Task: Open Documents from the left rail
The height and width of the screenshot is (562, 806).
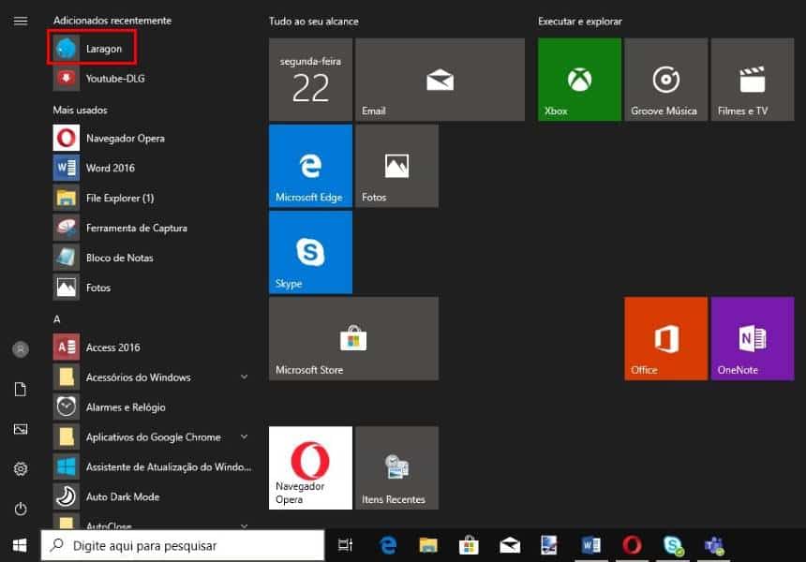Action: 21,390
